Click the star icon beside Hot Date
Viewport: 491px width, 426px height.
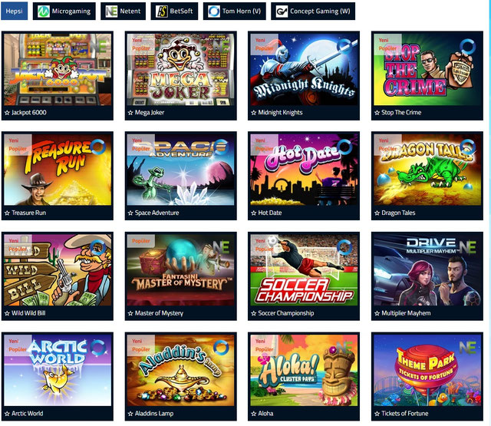coord(254,213)
